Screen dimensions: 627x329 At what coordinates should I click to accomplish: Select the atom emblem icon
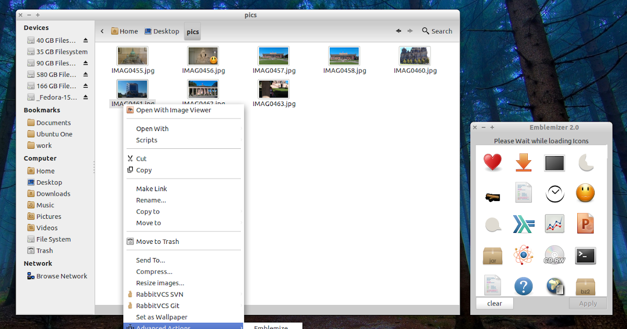click(x=524, y=255)
